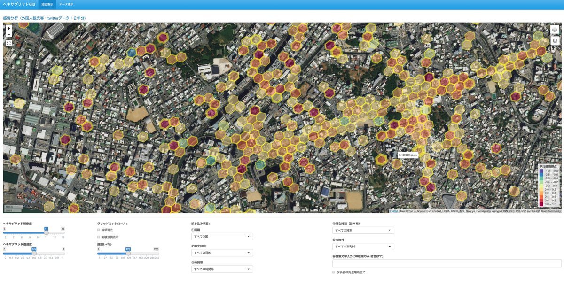Viewport: 564px width, 286px height.
Task: Enter fullscreen map view
Action: 8,43
